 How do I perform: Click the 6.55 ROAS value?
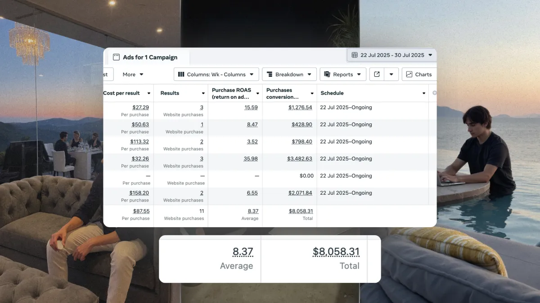click(x=252, y=193)
